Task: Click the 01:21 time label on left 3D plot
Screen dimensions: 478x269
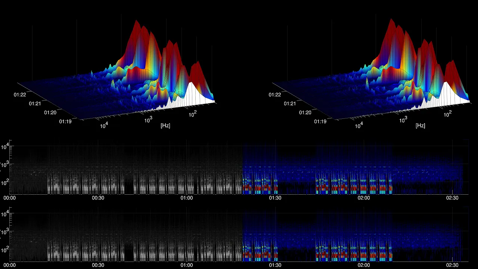Action: (x=35, y=103)
